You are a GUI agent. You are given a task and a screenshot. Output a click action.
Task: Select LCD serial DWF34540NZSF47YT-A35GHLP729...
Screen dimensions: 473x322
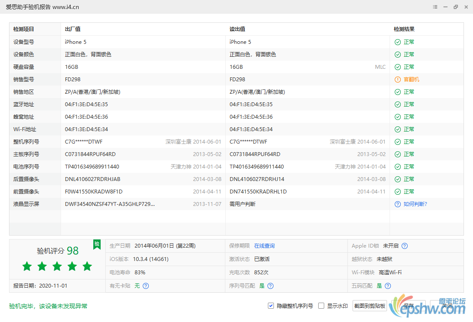point(110,204)
